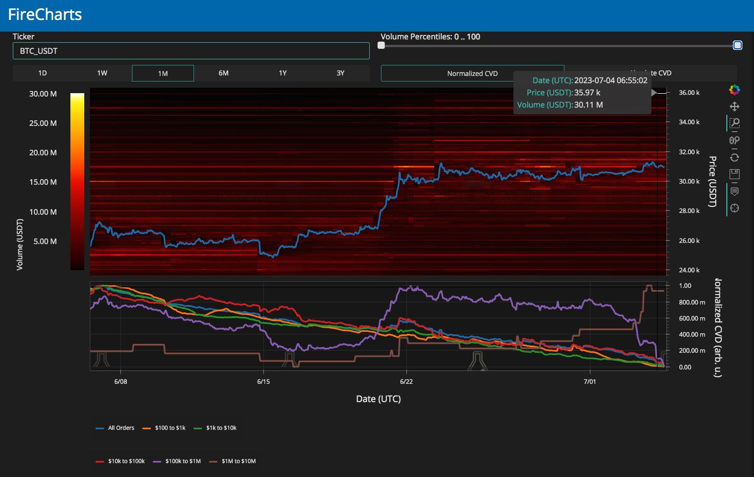Switch to the 1D timeframe tab

(43, 73)
